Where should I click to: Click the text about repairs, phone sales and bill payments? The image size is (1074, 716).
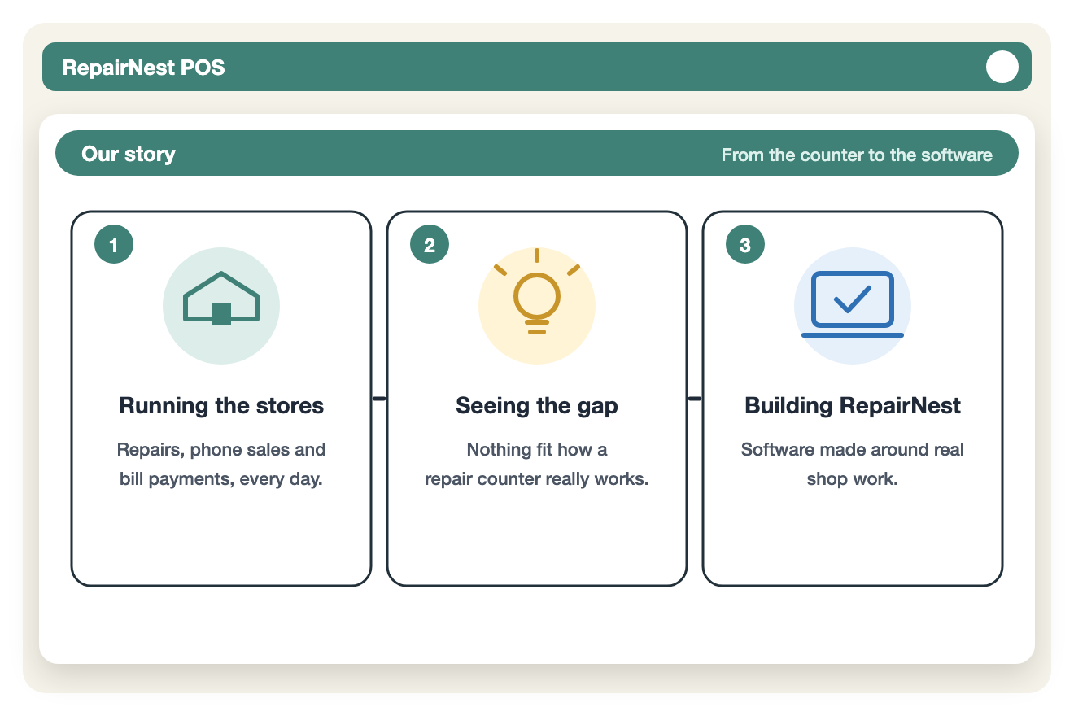[x=221, y=465]
